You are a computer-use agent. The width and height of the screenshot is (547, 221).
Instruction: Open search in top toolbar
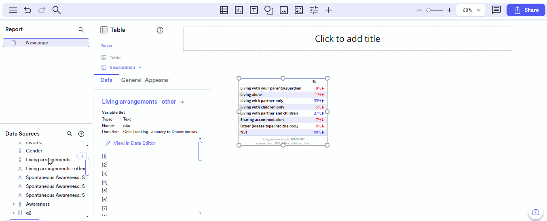tap(57, 10)
